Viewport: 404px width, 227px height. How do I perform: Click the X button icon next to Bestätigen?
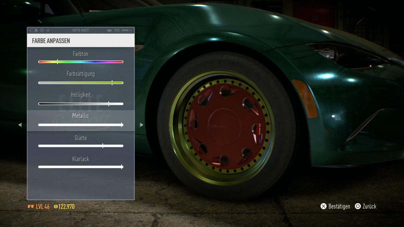(x=324, y=206)
